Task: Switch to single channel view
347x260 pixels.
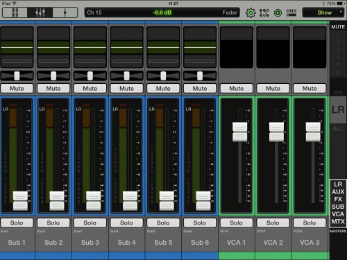Action: [x=65, y=12]
